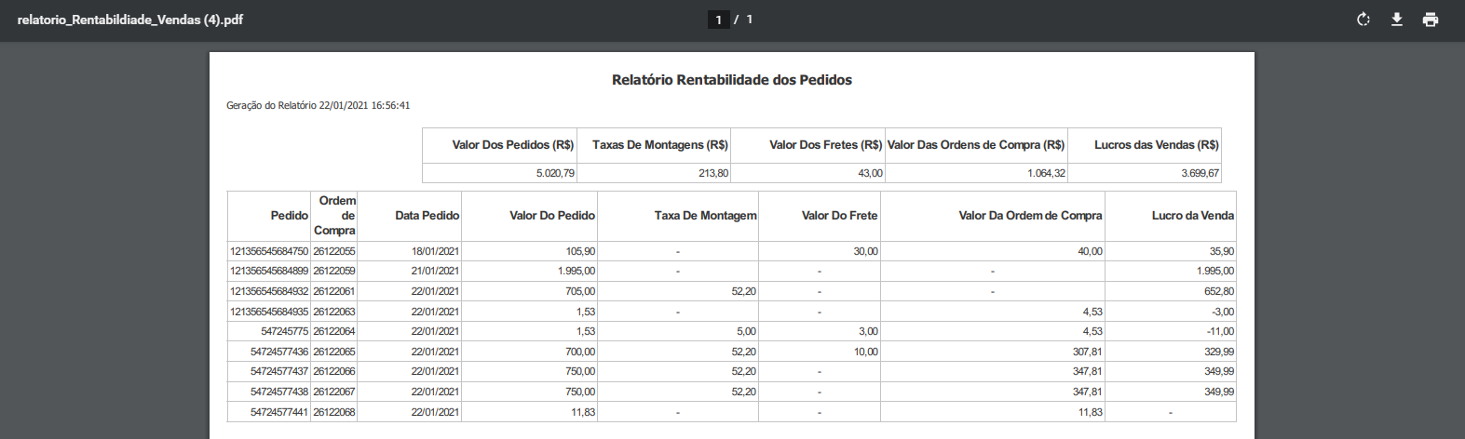The width and height of the screenshot is (1465, 439).
Task: Click the pedido value 700,00
Action: click(580, 352)
